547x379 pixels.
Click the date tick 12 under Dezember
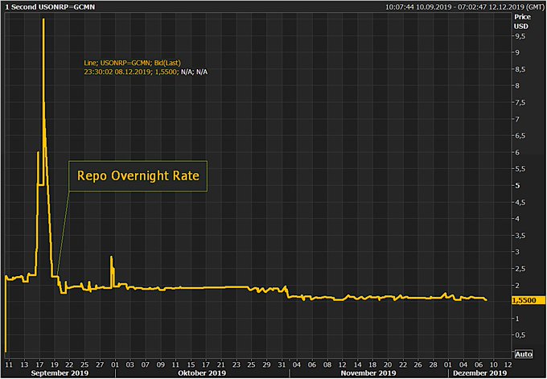coord(504,363)
